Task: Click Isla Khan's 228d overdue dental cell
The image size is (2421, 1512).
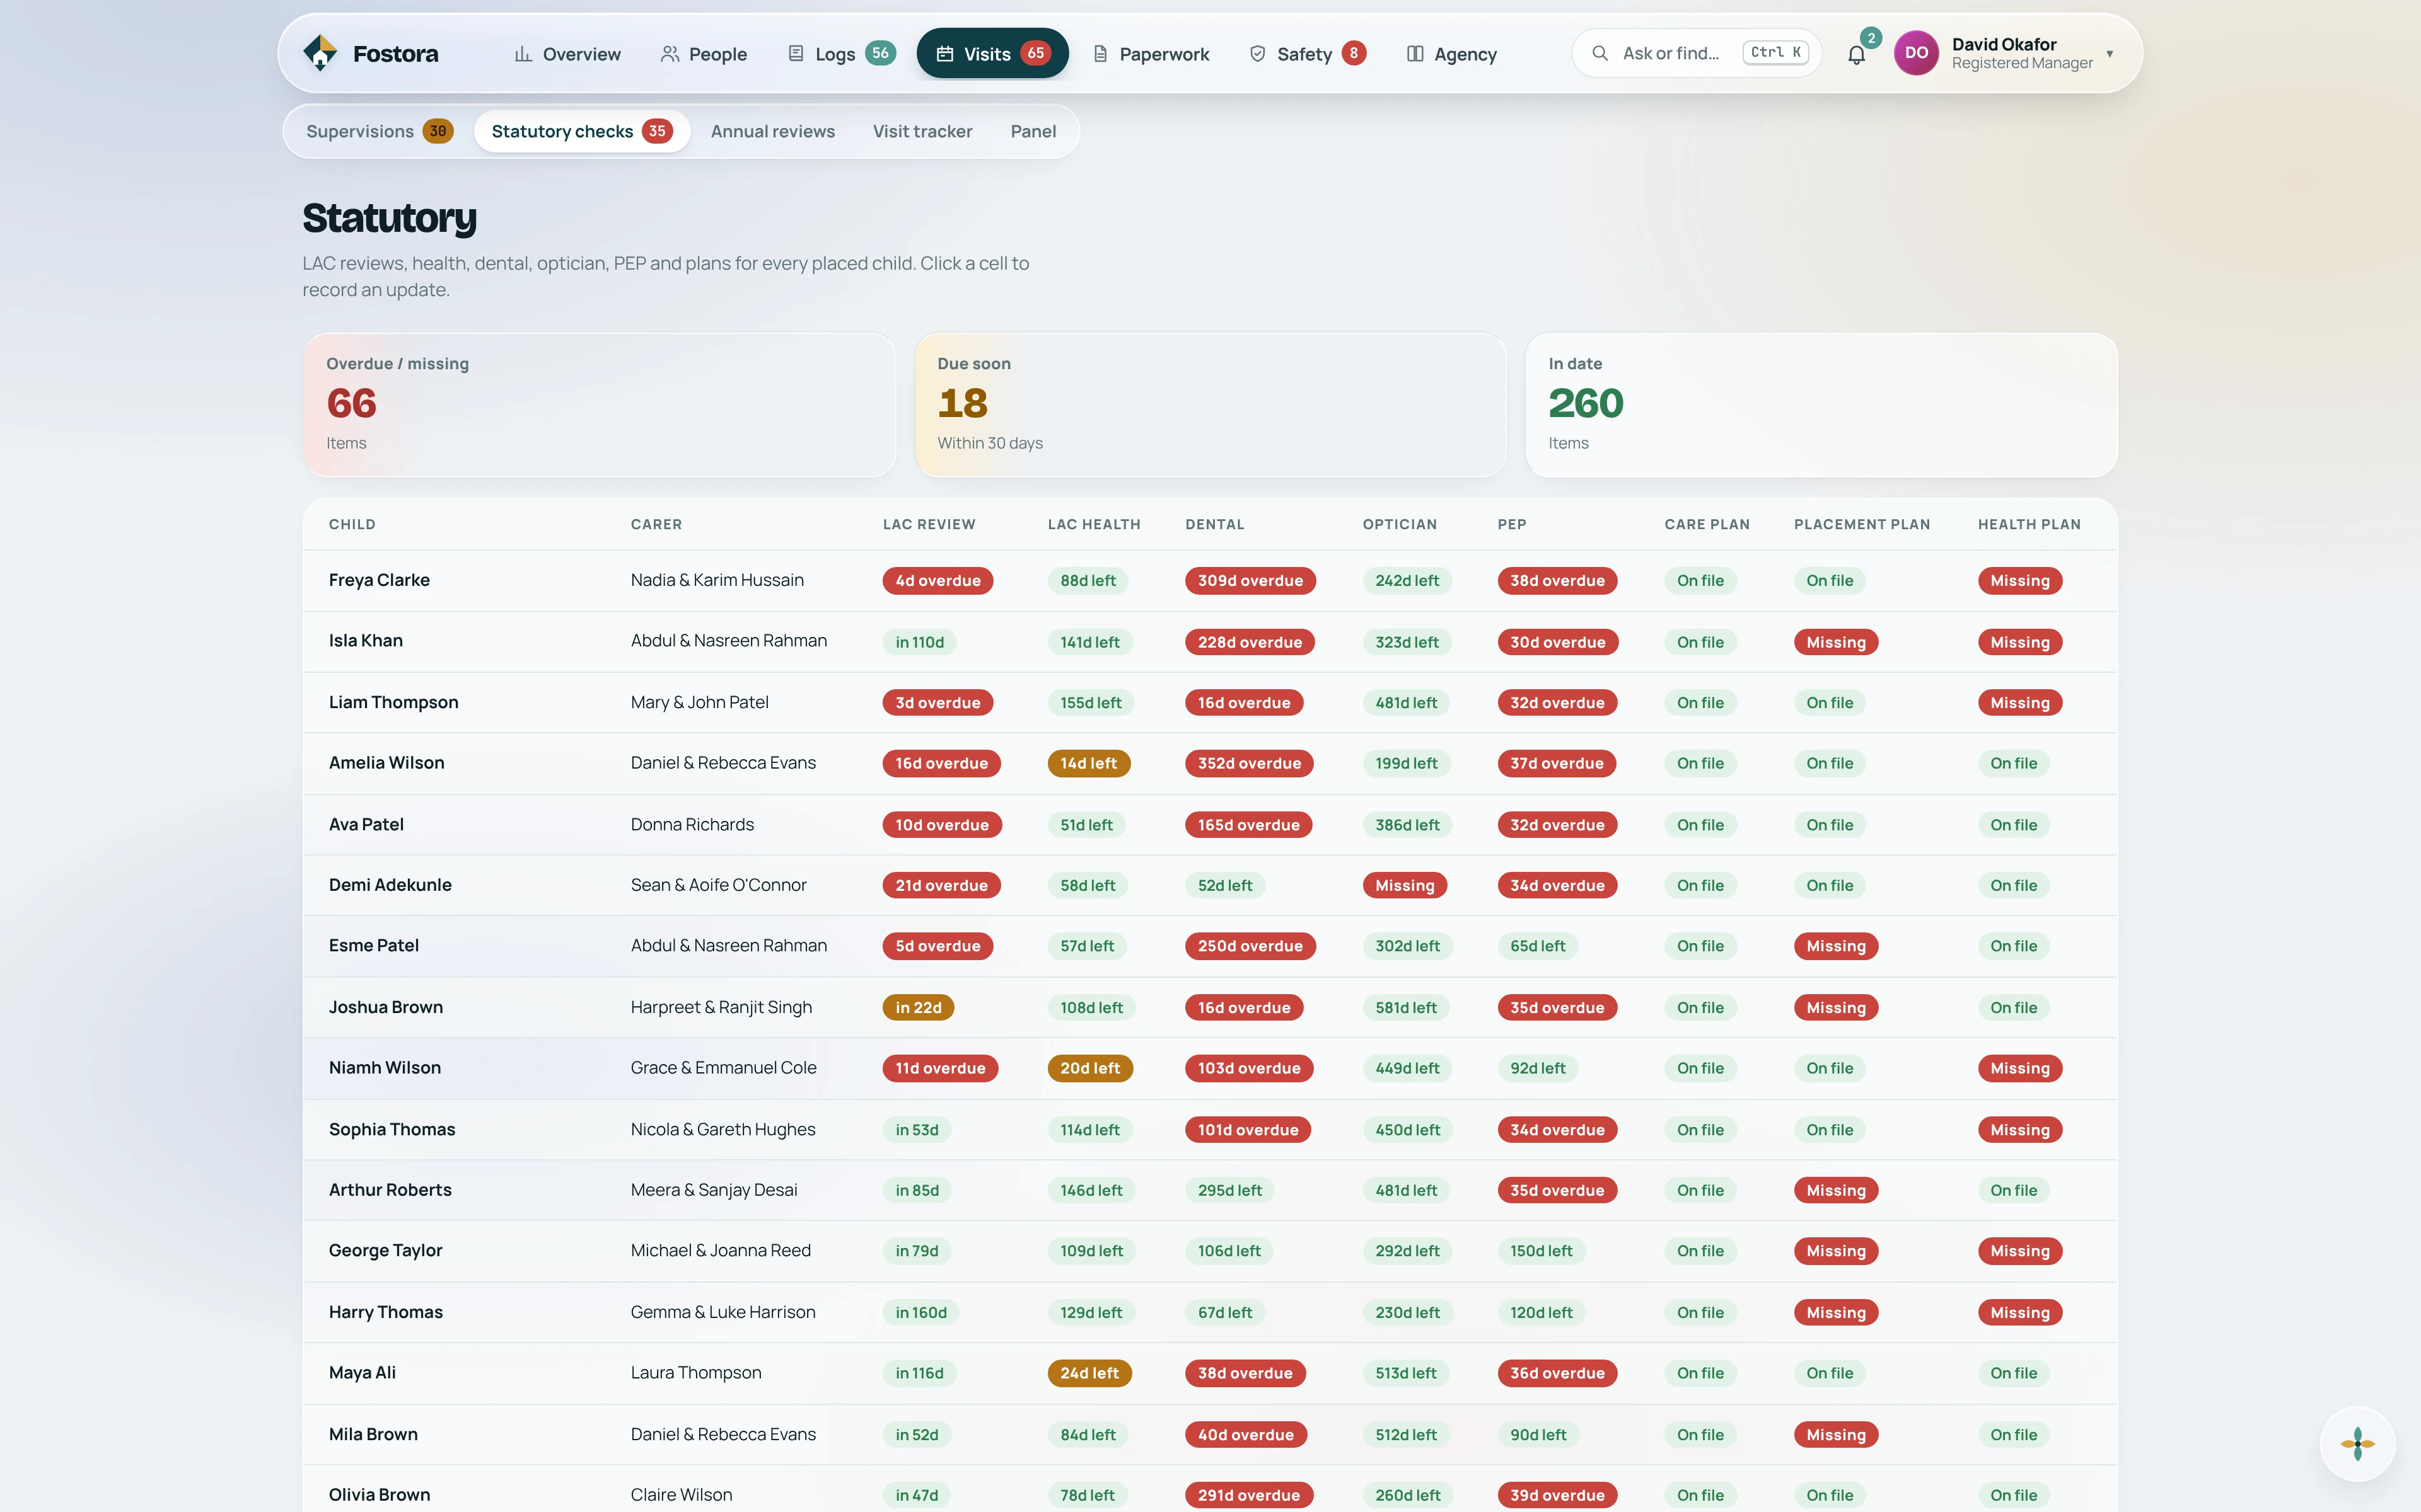Action: tap(1250, 642)
